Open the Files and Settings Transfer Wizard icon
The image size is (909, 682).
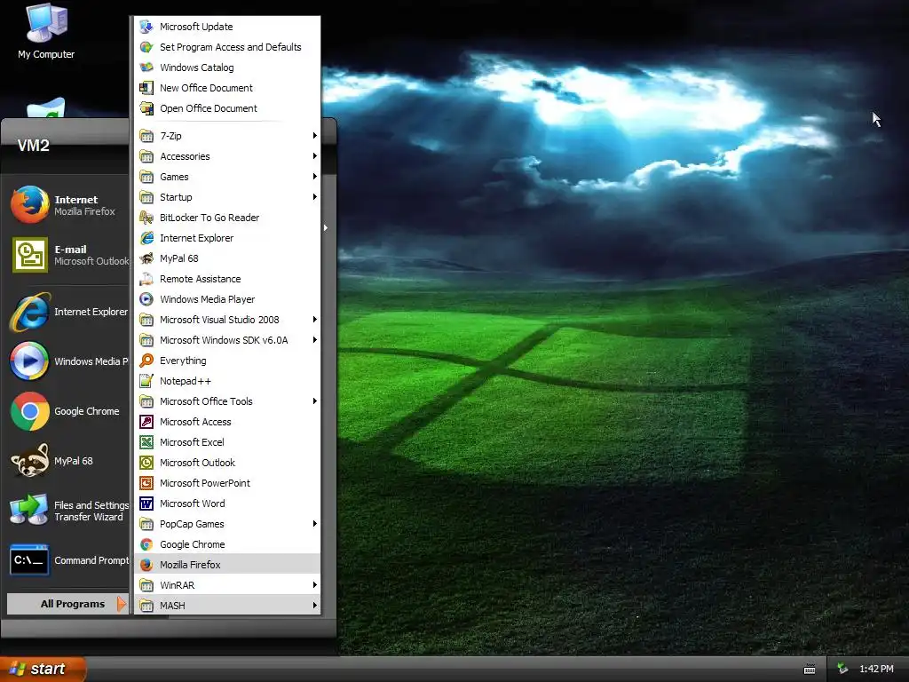[x=29, y=511]
